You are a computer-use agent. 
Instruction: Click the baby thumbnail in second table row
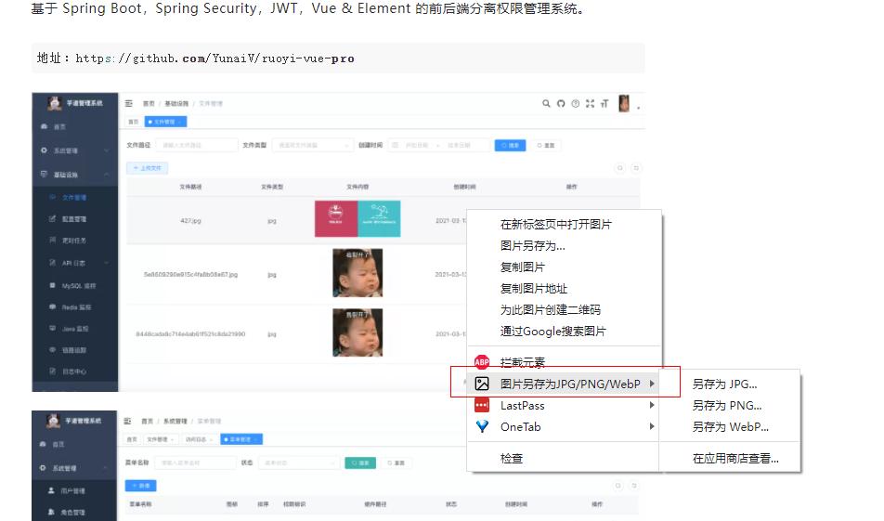coord(357,273)
